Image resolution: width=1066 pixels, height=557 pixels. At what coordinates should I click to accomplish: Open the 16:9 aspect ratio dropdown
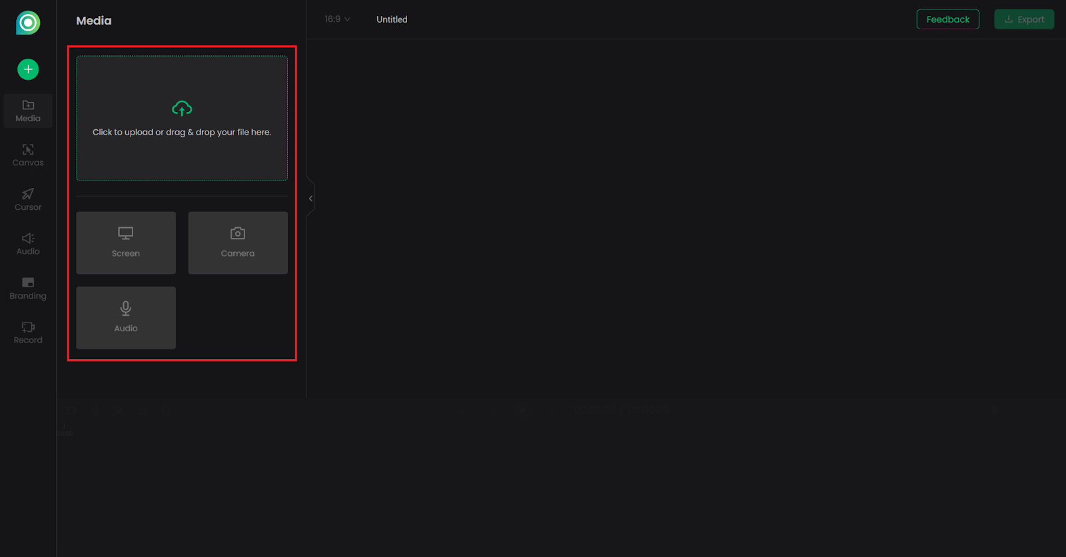tap(337, 19)
